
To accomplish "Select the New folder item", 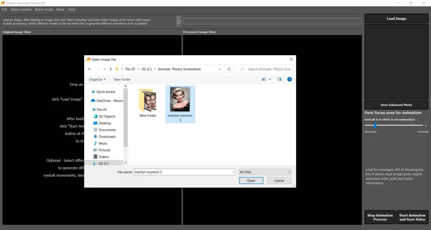I will [x=148, y=103].
